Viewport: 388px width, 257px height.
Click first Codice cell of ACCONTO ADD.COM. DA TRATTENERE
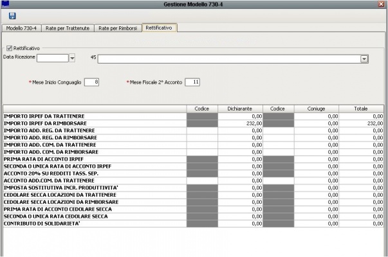coord(202,181)
